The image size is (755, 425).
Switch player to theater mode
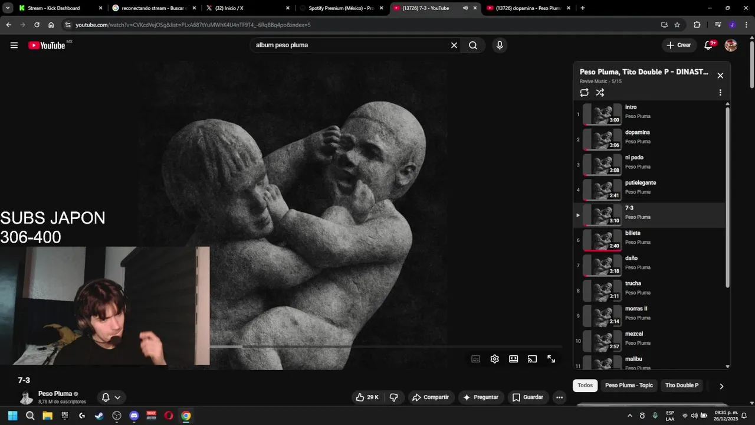514,359
